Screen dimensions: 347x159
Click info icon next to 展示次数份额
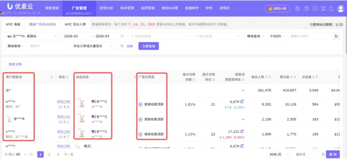(194, 79)
